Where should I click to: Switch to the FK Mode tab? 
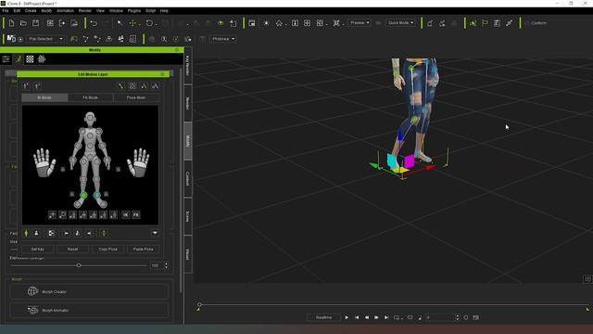pos(91,97)
